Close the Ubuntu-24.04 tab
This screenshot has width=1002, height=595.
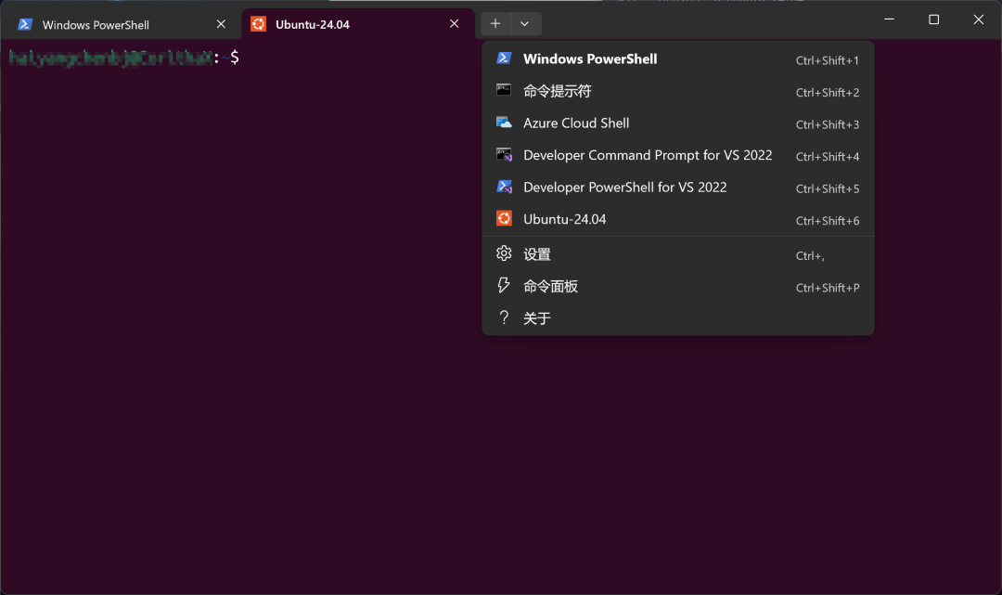click(x=455, y=23)
